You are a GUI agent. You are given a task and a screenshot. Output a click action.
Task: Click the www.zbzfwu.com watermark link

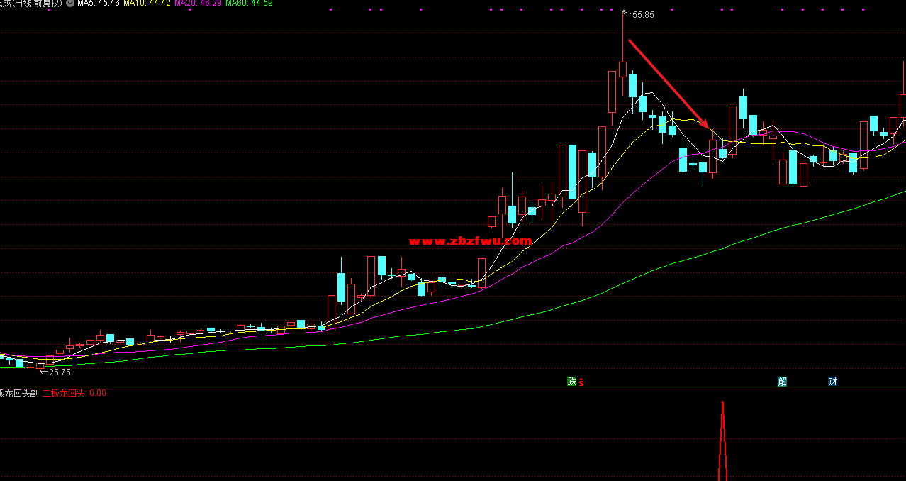coord(469,241)
